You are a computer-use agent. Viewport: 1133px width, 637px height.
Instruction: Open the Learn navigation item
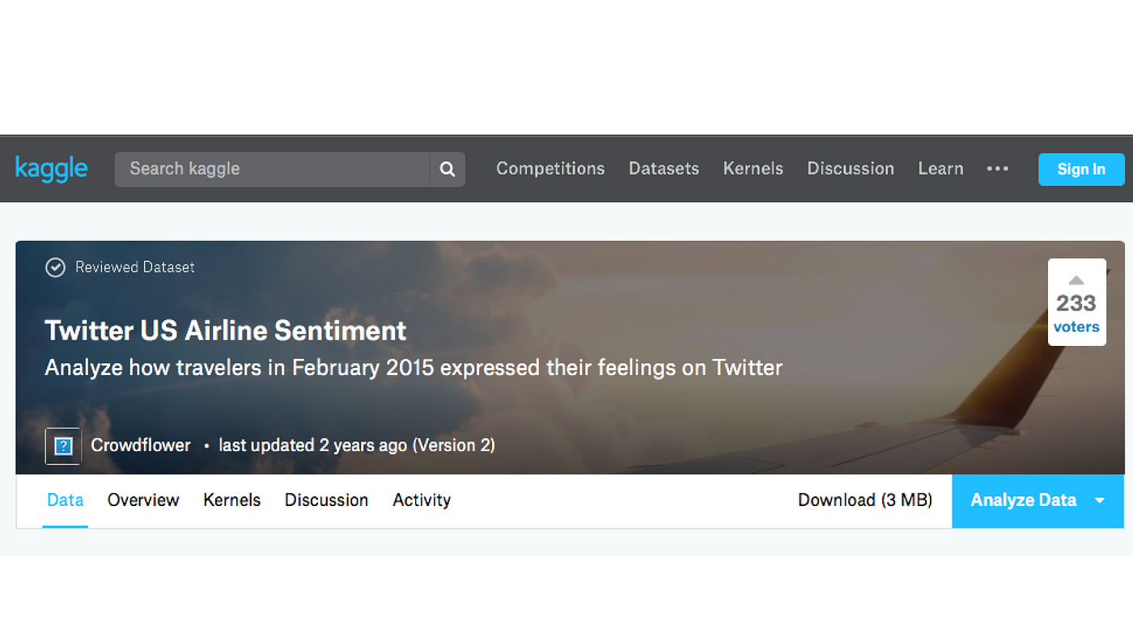pyautogui.click(x=940, y=169)
